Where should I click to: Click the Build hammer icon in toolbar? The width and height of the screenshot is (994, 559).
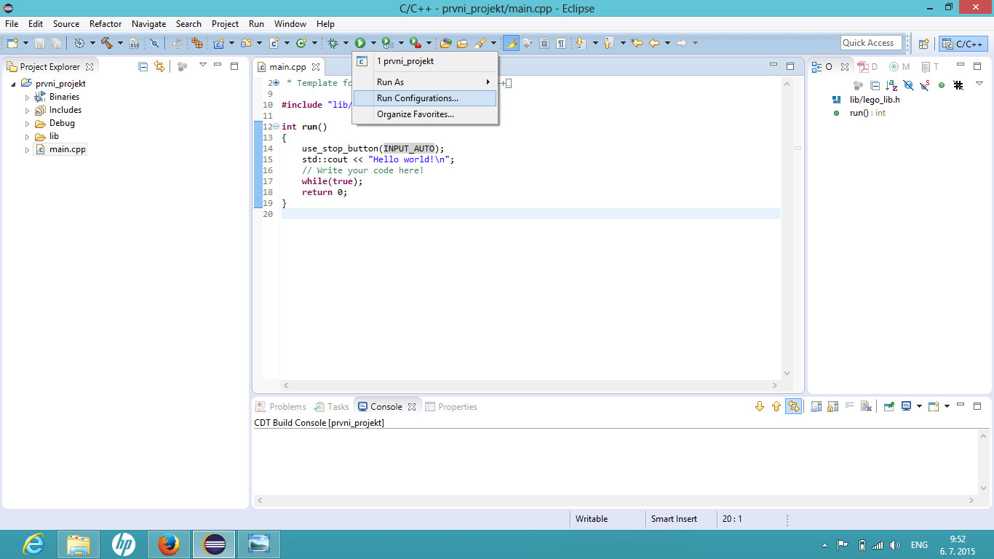[107, 44]
